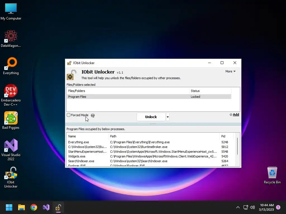Screen dimensions: 286x214
Task: Launch Everything search desktop shortcut
Action: [x=11, y=66]
